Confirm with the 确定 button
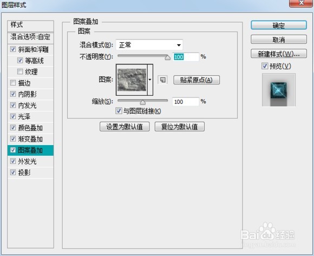This screenshot has height=256, width=314. point(279,25)
